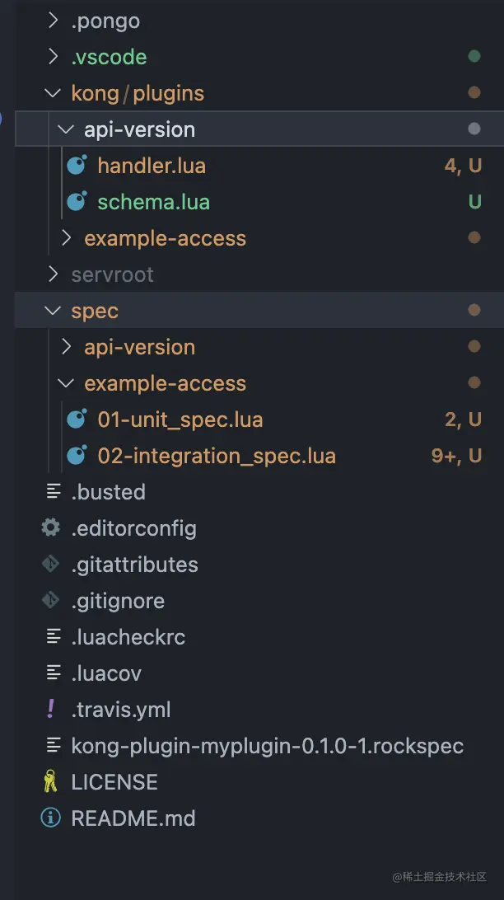The image size is (504, 900).
Task: Click the info icon beside README.md
Action: [x=51, y=818]
